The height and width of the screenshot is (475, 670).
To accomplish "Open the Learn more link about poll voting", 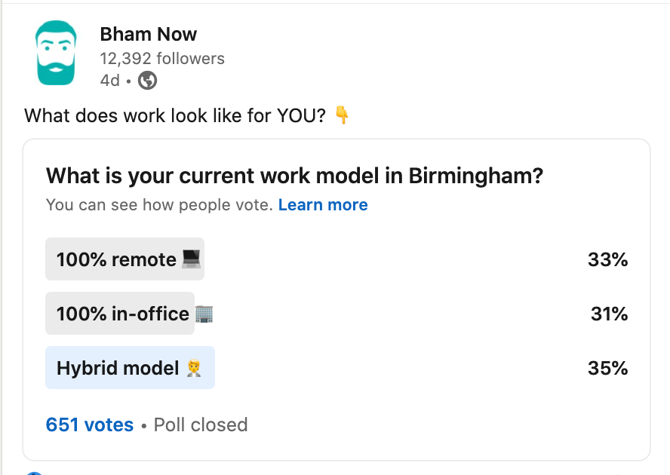I will point(323,204).
